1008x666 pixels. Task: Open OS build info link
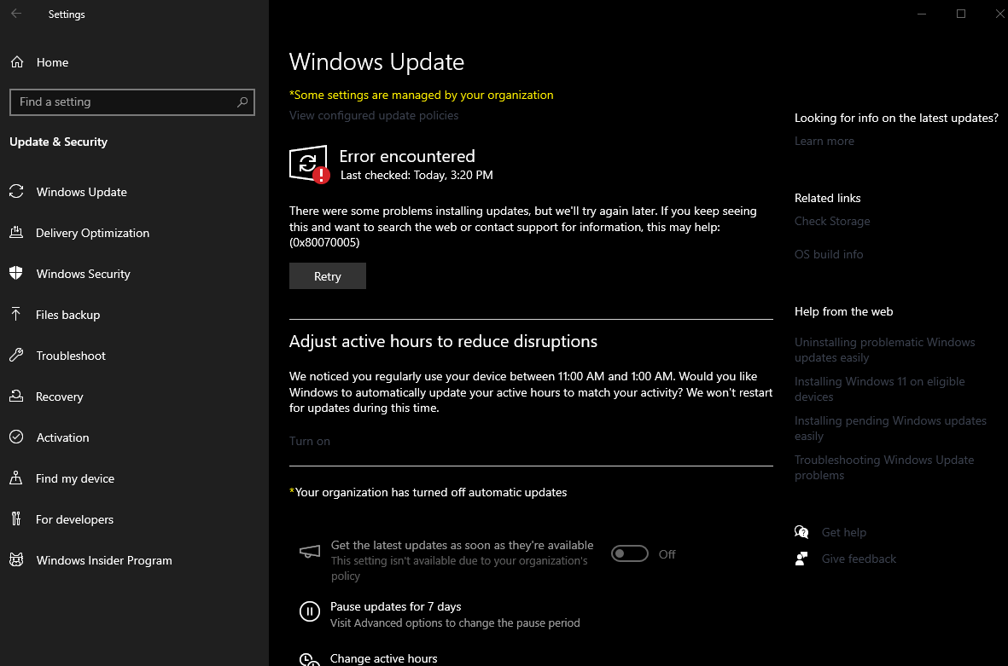(829, 254)
